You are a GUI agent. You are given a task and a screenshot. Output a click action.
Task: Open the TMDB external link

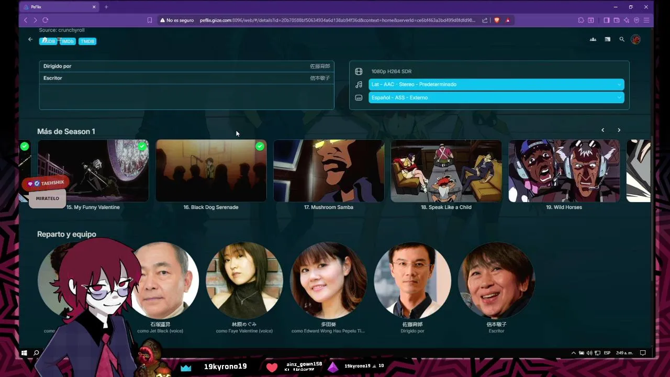point(87,41)
